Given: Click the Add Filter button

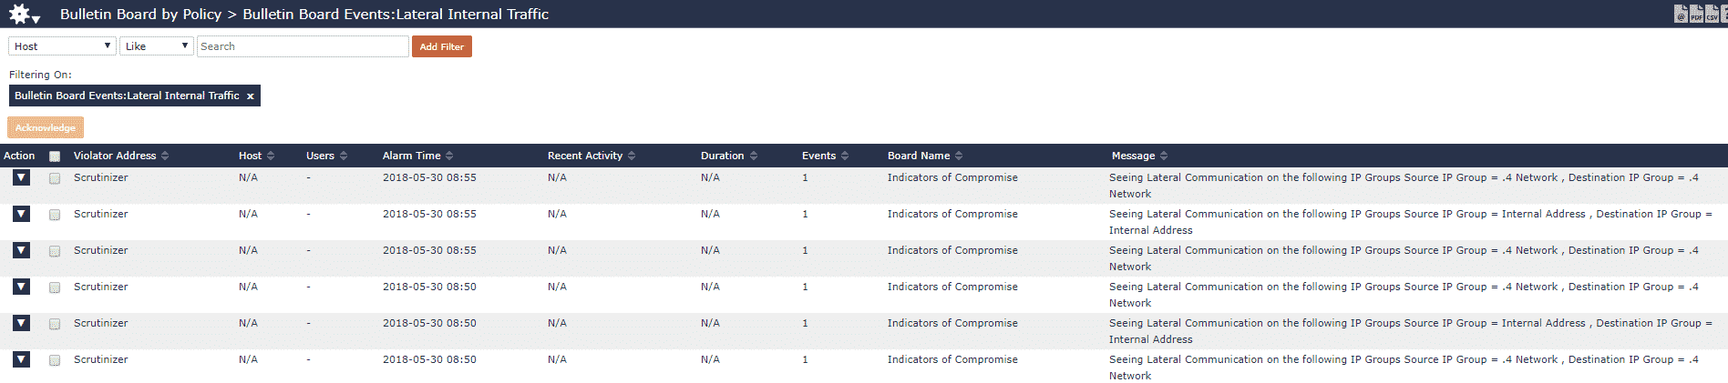Looking at the screenshot, I should coord(442,46).
